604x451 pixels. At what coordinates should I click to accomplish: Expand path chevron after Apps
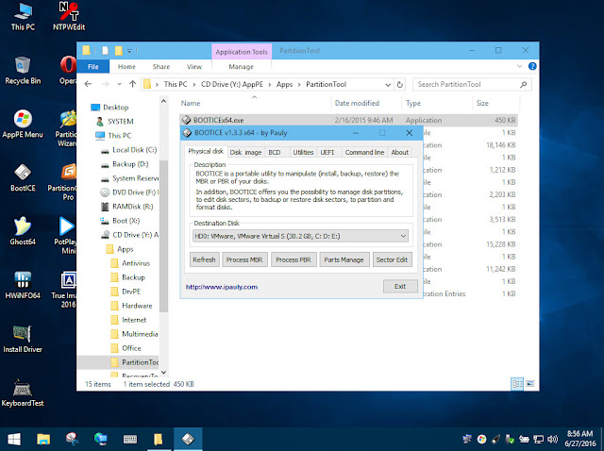299,84
